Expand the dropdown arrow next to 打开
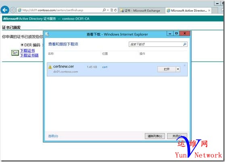The width and height of the screenshot is (225, 162). click(178, 69)
